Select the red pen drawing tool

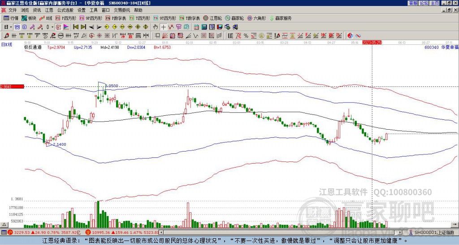6,36
